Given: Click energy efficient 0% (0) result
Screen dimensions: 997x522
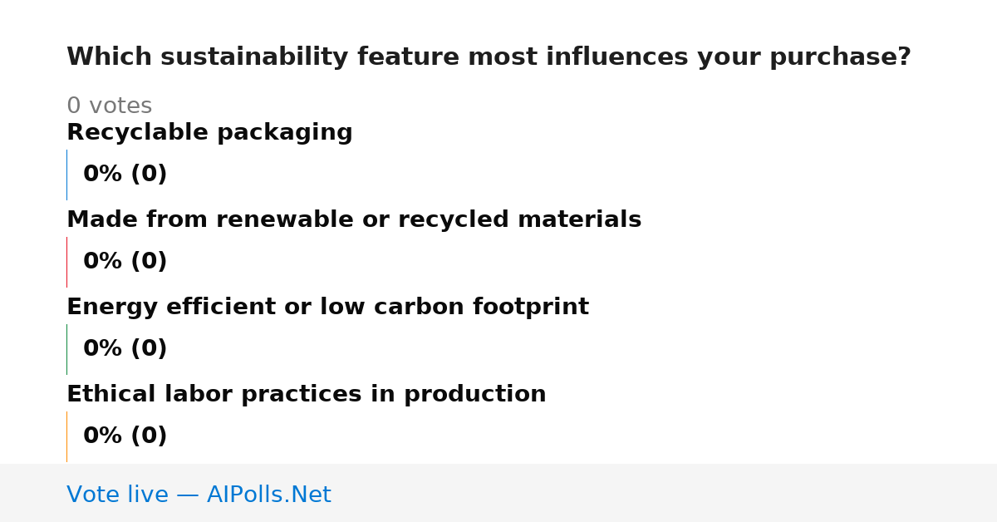Looking at the screenshot, I should pos(125,349).
